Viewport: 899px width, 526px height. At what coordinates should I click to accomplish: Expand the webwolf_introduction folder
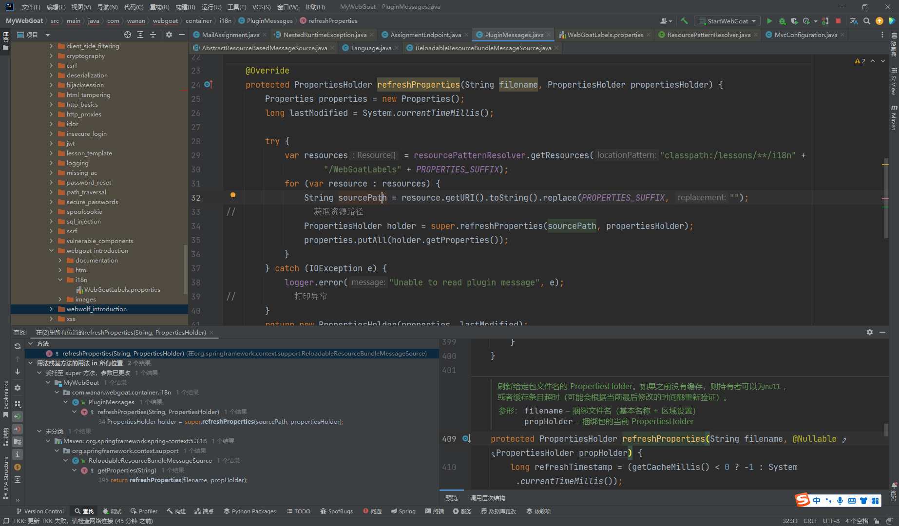[51, 309]
